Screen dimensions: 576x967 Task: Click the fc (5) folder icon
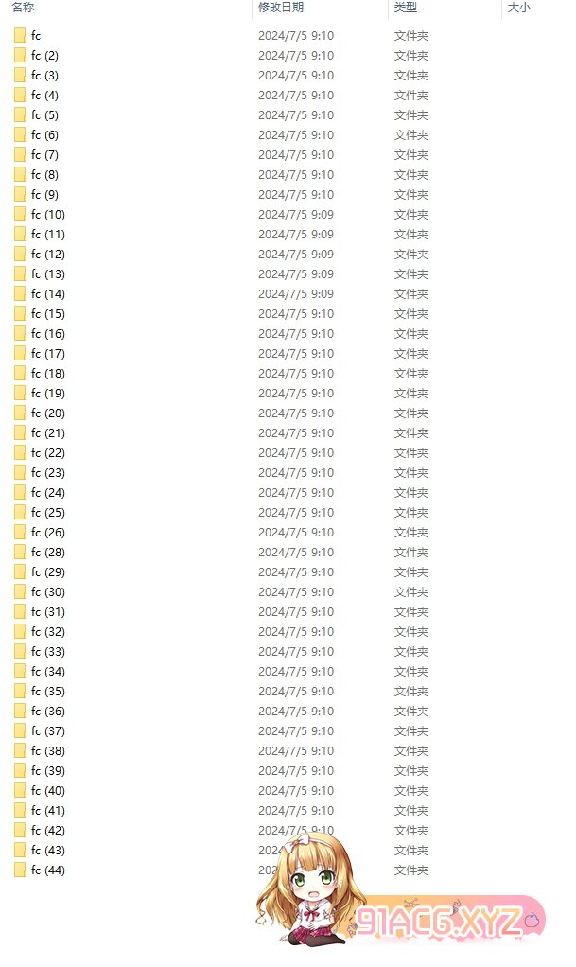point(21,115)
